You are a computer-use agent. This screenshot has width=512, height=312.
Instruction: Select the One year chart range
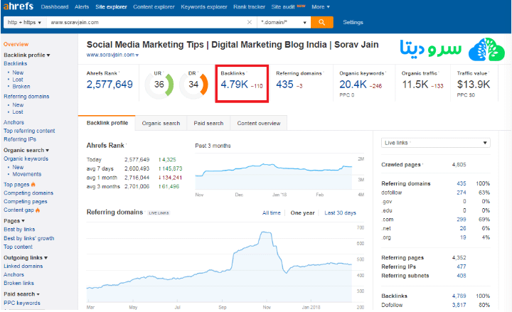tap(302, 213)
